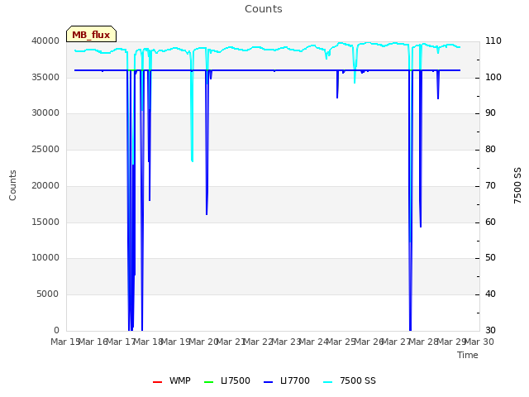Click the 100 right-axis tick label
529x397 pixels.
(493, 77)
